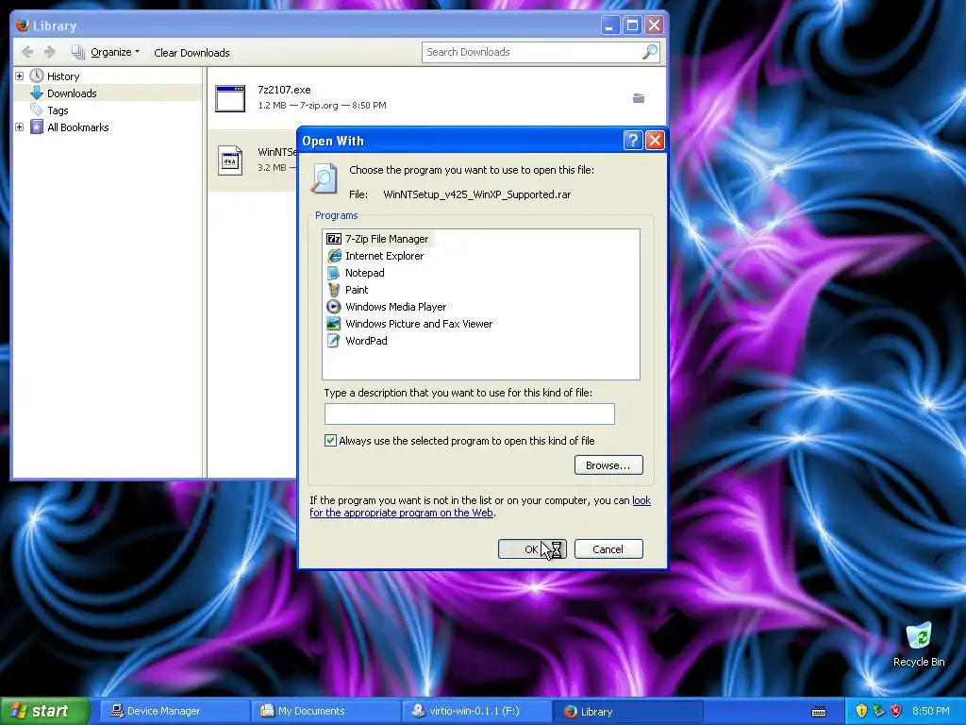
Task: Click Clear Downloads in Library toolbar
Action: 192,53
